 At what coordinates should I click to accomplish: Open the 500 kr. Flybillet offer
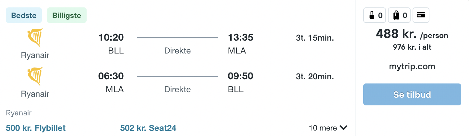(x=36, y=128)
